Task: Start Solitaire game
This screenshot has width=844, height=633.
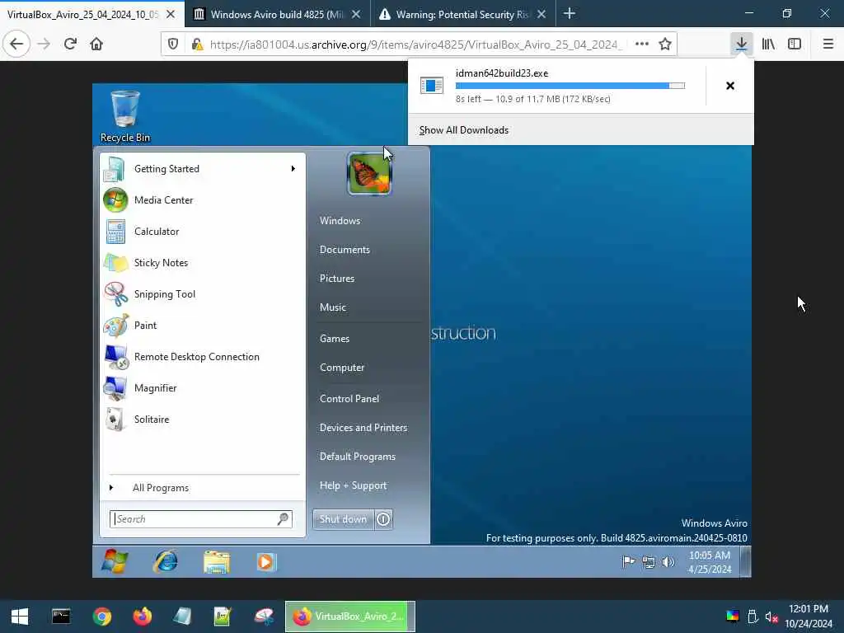Action: tap(203, 420)
